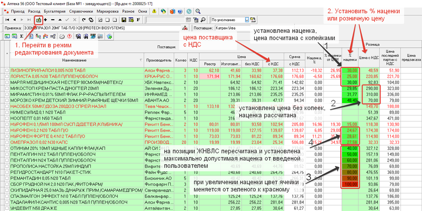Open Справочники menu
Screen dimensions: 422x211
coord(81,11)
